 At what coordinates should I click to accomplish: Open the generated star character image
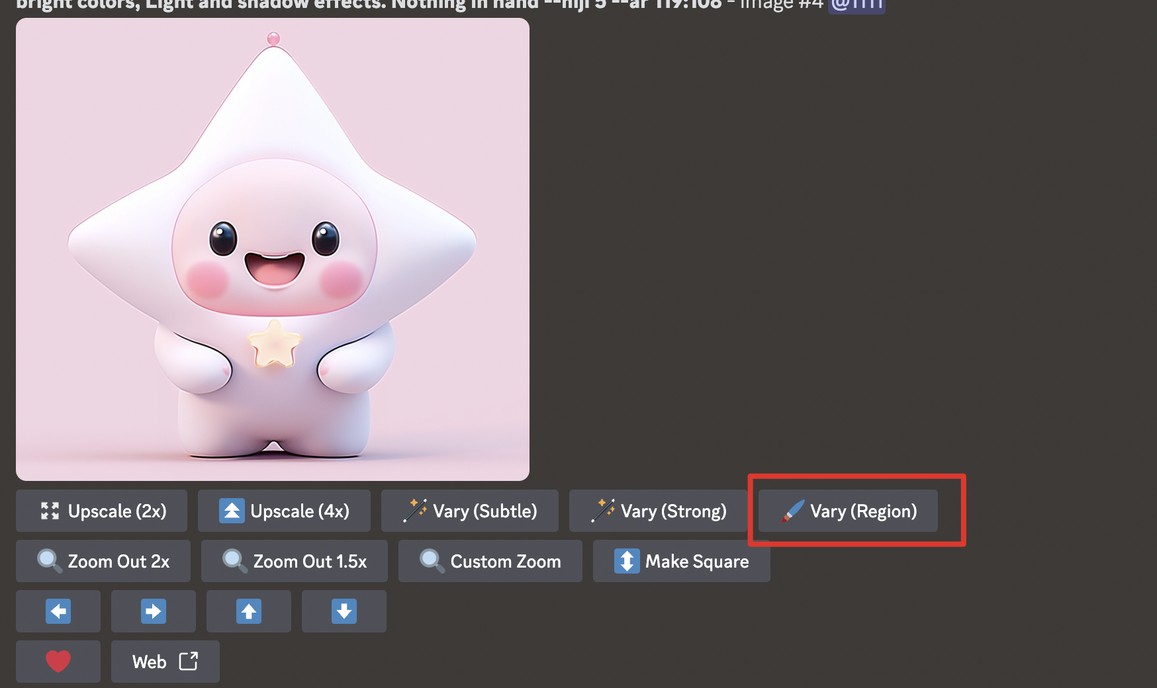coord(273,249)
